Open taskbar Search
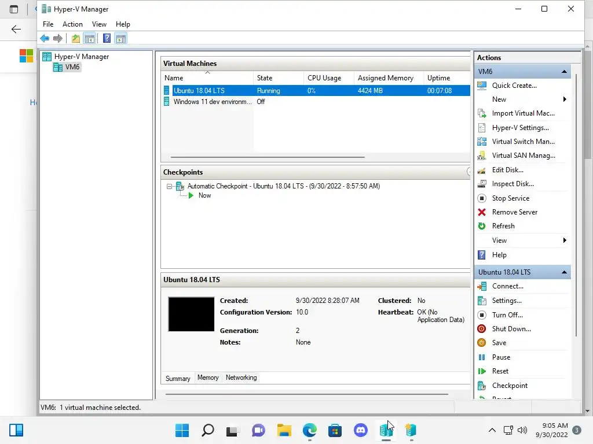593x444 pixels. [x=208, y=430]
